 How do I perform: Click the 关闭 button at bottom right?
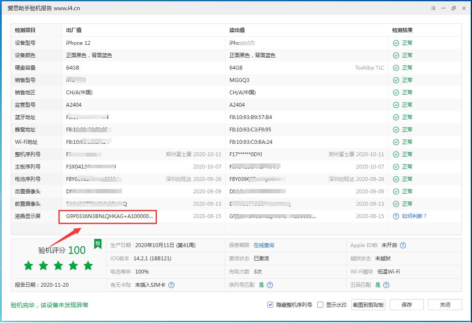pyautogui.click(x=445, y=304)
